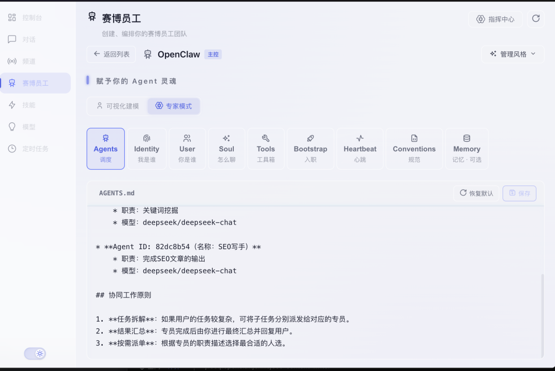Open the 频道 sidebar item
555x371 pixels.
click(x=35, y=61)
